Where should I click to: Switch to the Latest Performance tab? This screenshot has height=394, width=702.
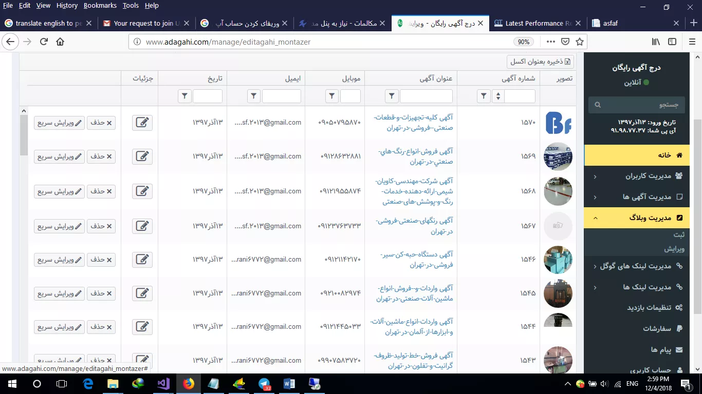[538, 23]
